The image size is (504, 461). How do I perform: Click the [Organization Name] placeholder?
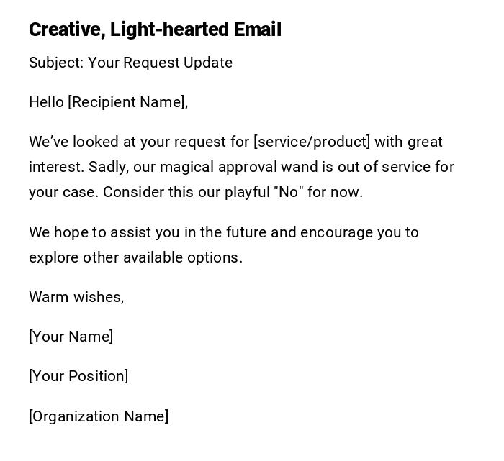pos(99,416)
